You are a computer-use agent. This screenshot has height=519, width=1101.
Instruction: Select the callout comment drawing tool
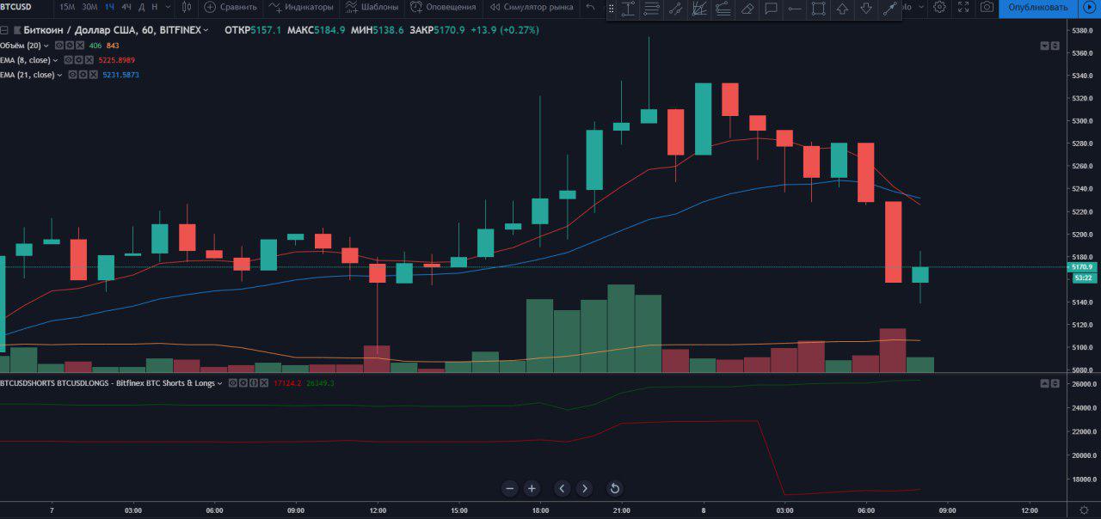[x=771, y=9]
